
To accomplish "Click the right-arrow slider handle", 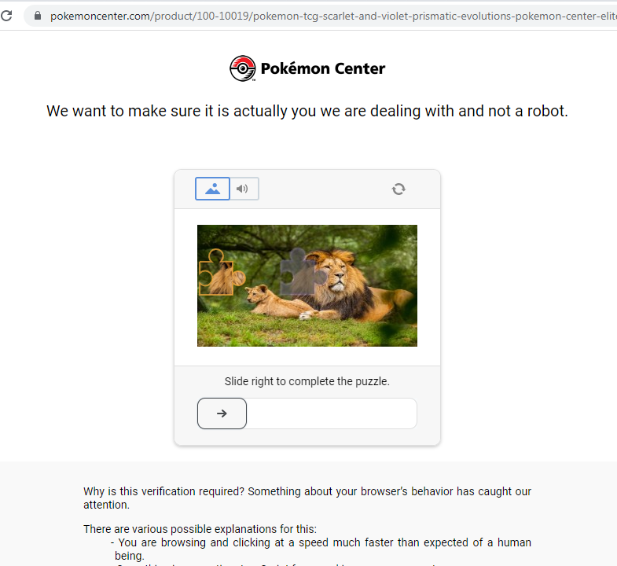I will tap(222, 413).
